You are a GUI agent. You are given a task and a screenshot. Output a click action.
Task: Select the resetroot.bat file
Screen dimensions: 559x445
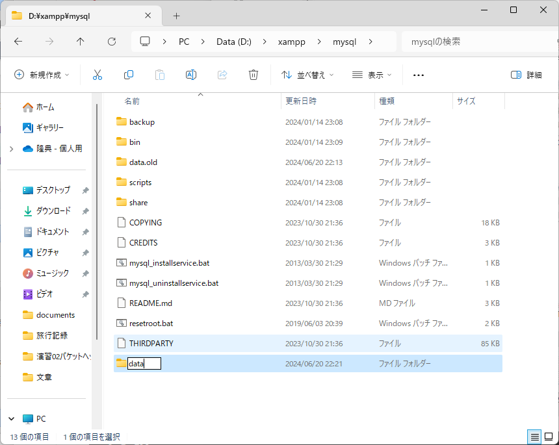[x=151, y=324]
